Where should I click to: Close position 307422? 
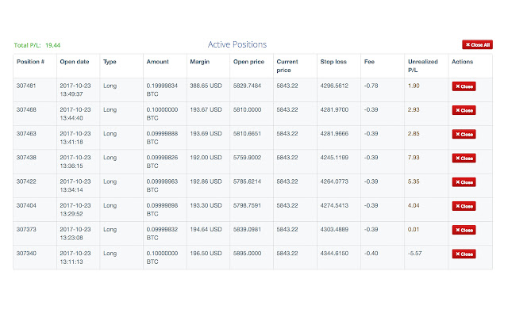coord(464,182)
